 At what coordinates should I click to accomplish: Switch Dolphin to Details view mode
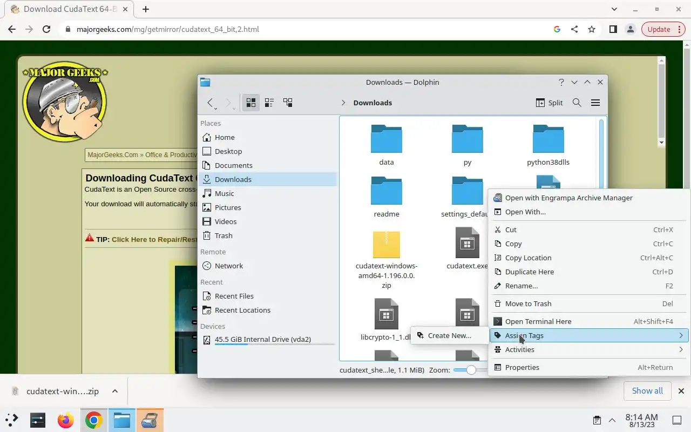tap(288, 103)
